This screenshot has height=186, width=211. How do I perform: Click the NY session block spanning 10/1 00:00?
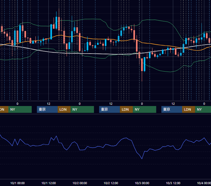20,109
